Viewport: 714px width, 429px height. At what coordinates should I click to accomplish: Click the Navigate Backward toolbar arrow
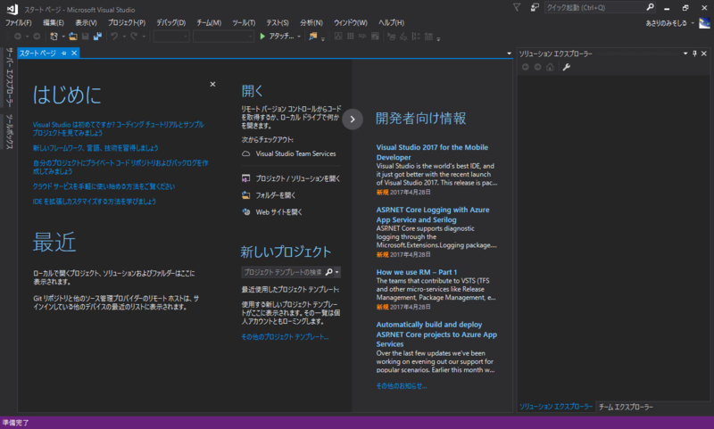tap(18, 36)
